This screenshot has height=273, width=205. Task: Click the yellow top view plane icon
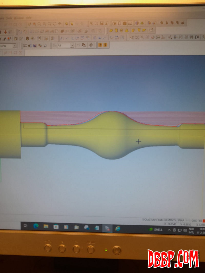(x=111, y=30)
